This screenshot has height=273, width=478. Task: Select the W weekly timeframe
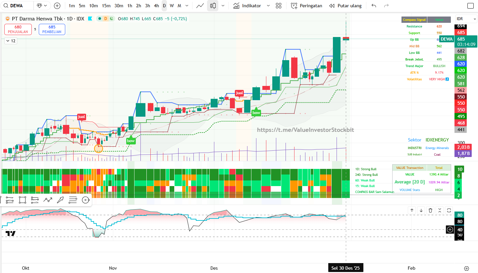click(x=172, y=6)
